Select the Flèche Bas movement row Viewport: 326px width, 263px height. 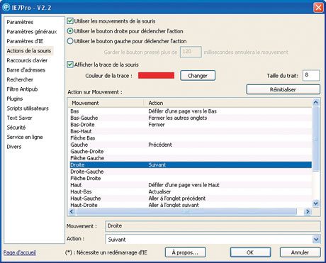(191, 138)
